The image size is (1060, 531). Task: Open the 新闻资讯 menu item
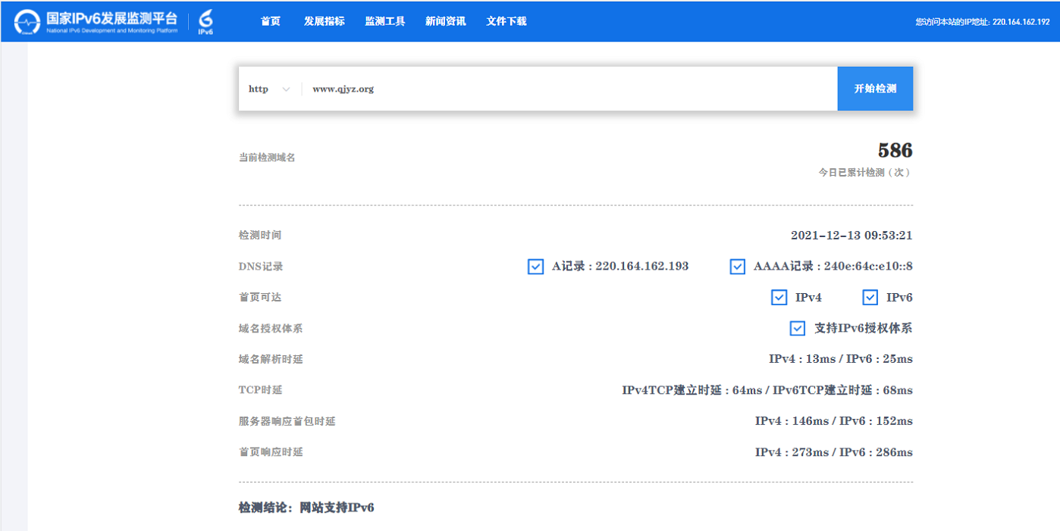[x=446, y=21]
